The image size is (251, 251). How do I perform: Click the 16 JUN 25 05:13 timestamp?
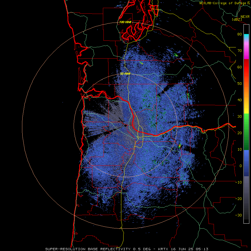(190, 249)
